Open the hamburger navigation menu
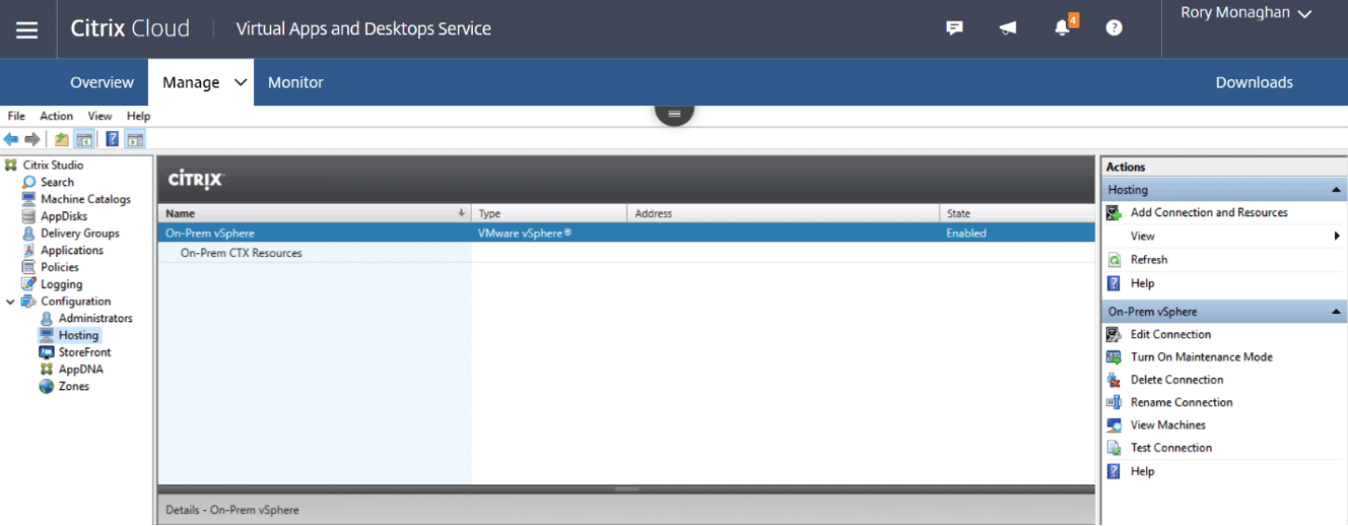 (27, 30)
